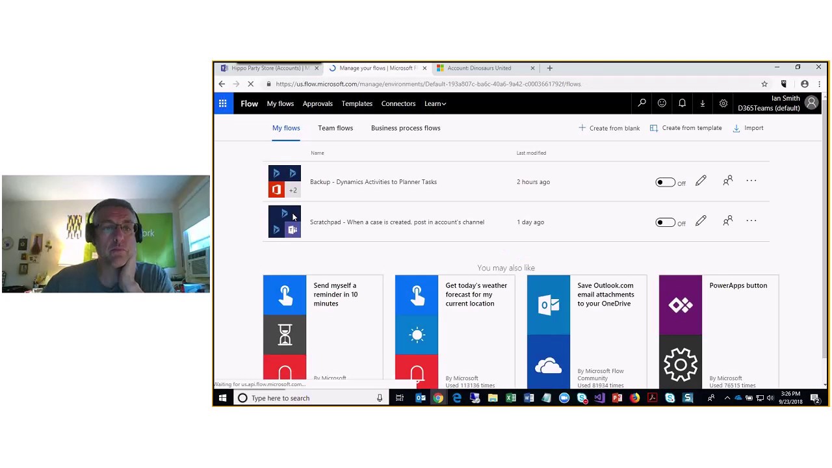
Task: Open Save Outlook.com email attachments template
Action: (x=587, y=331)
